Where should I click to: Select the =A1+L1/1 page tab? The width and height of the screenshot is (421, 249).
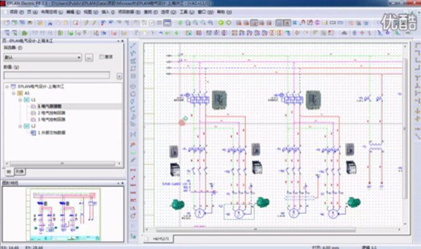point(161,238)
